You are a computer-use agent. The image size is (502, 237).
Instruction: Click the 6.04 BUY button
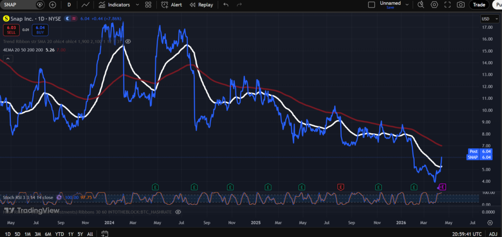click(x=40, y=30)
